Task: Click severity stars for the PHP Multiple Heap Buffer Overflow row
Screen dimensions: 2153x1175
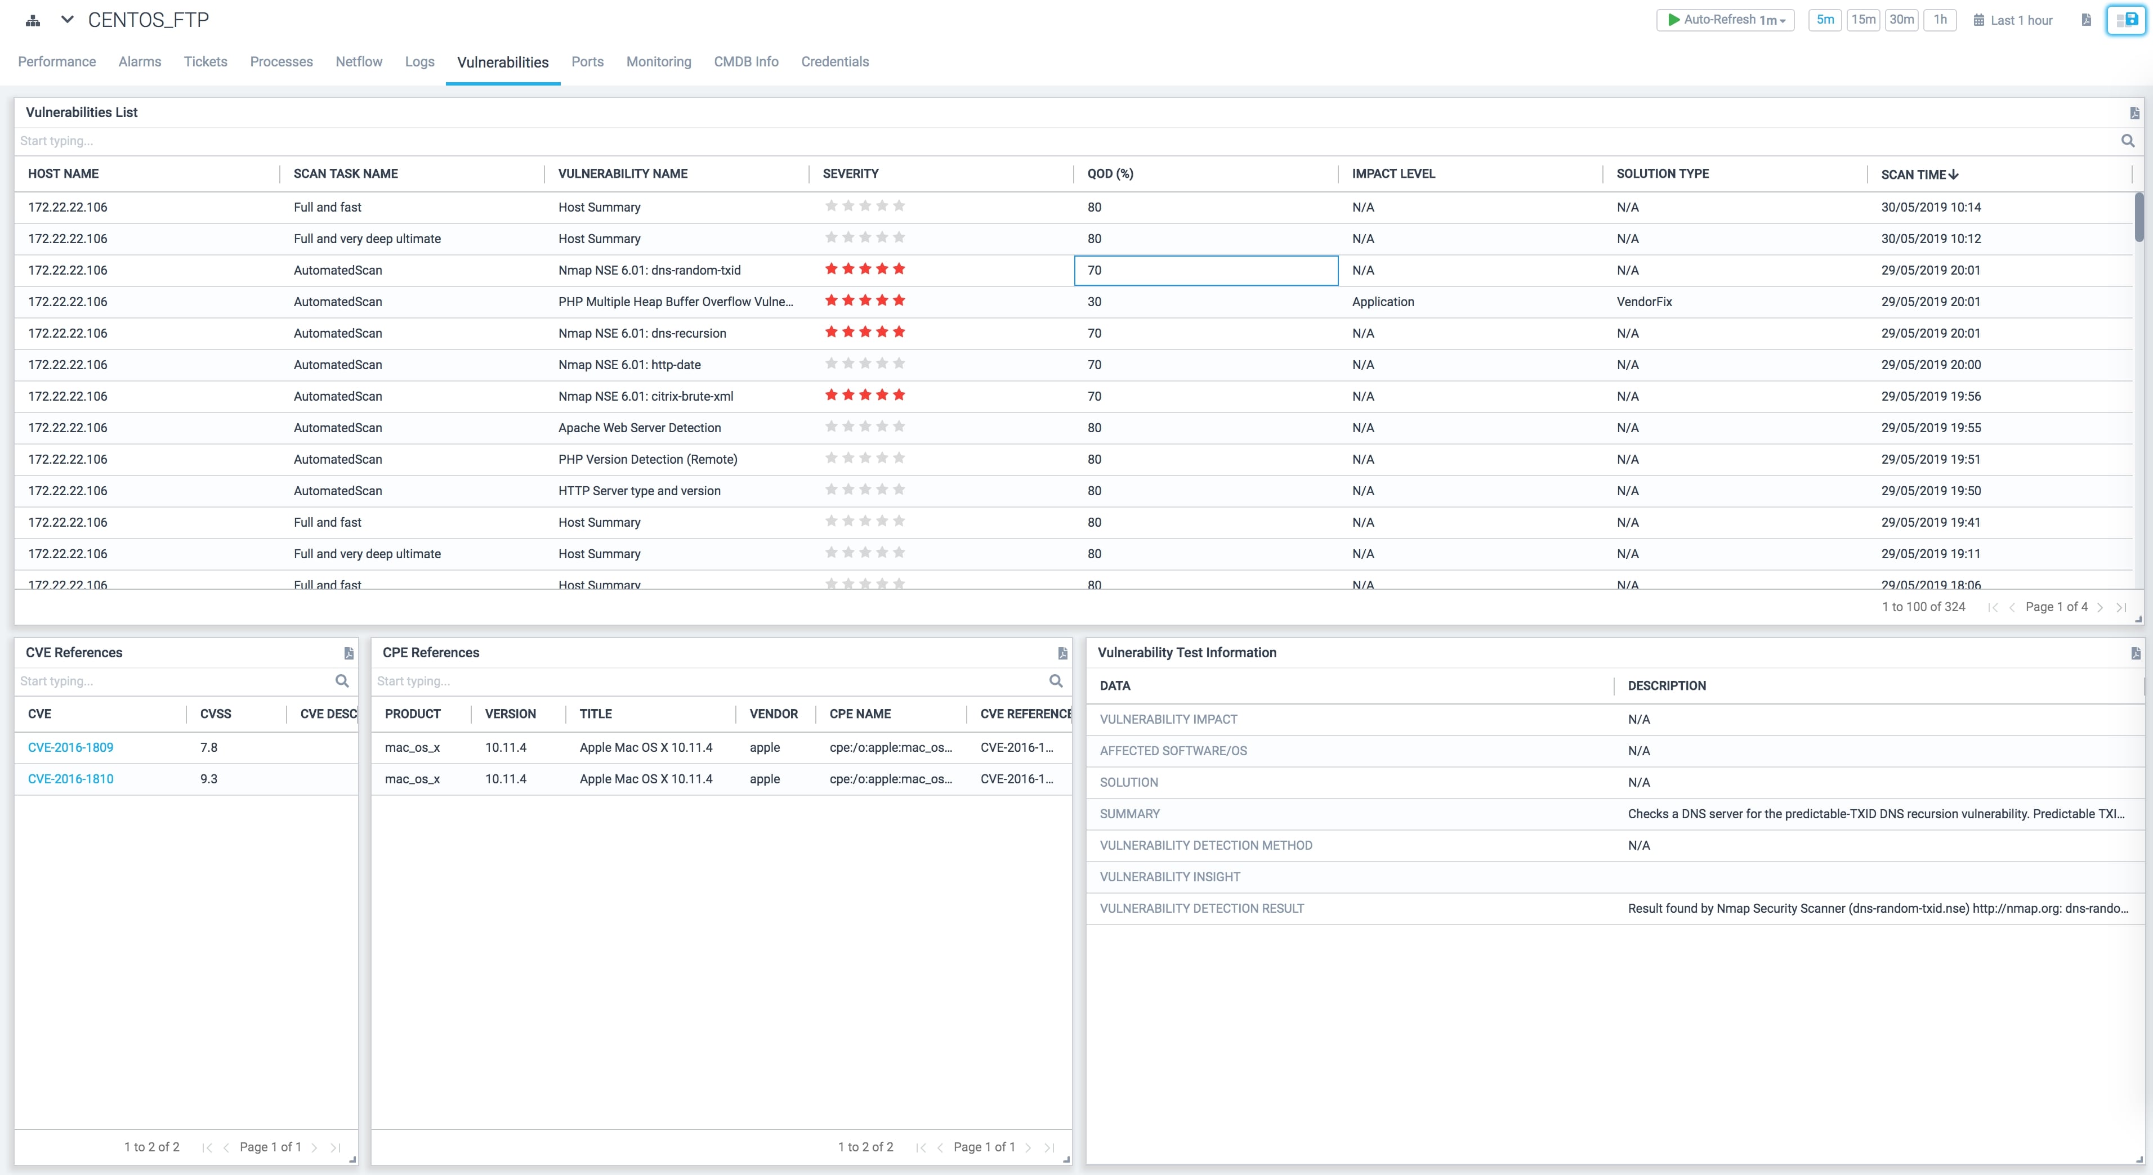Action: [865, 301]
